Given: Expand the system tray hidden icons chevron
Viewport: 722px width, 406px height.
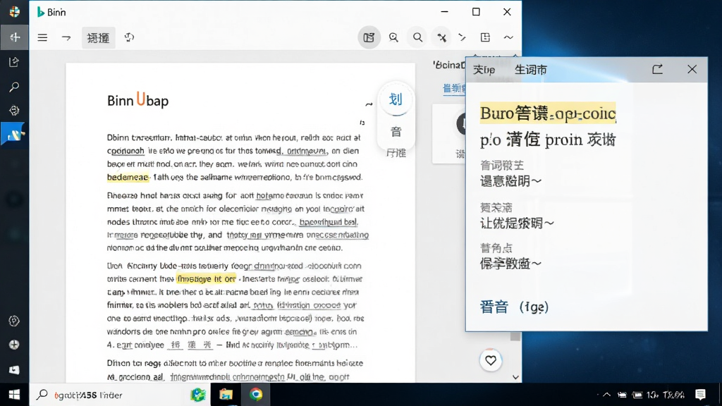Looking at the screenshot, I should [607, 395].
